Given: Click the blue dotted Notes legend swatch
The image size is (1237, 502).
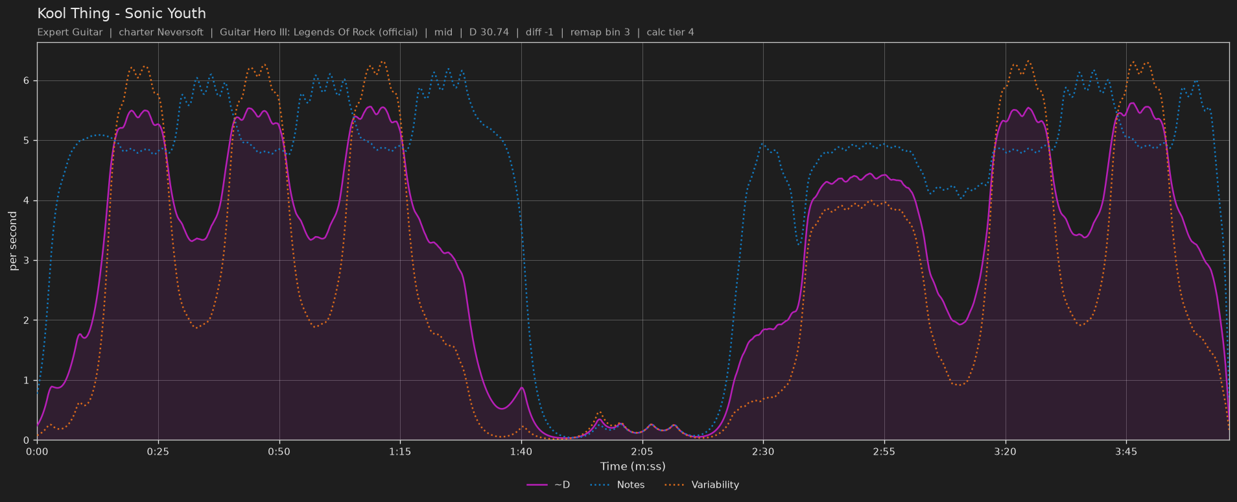Looking at the screenshot, I should coord(600,485).
